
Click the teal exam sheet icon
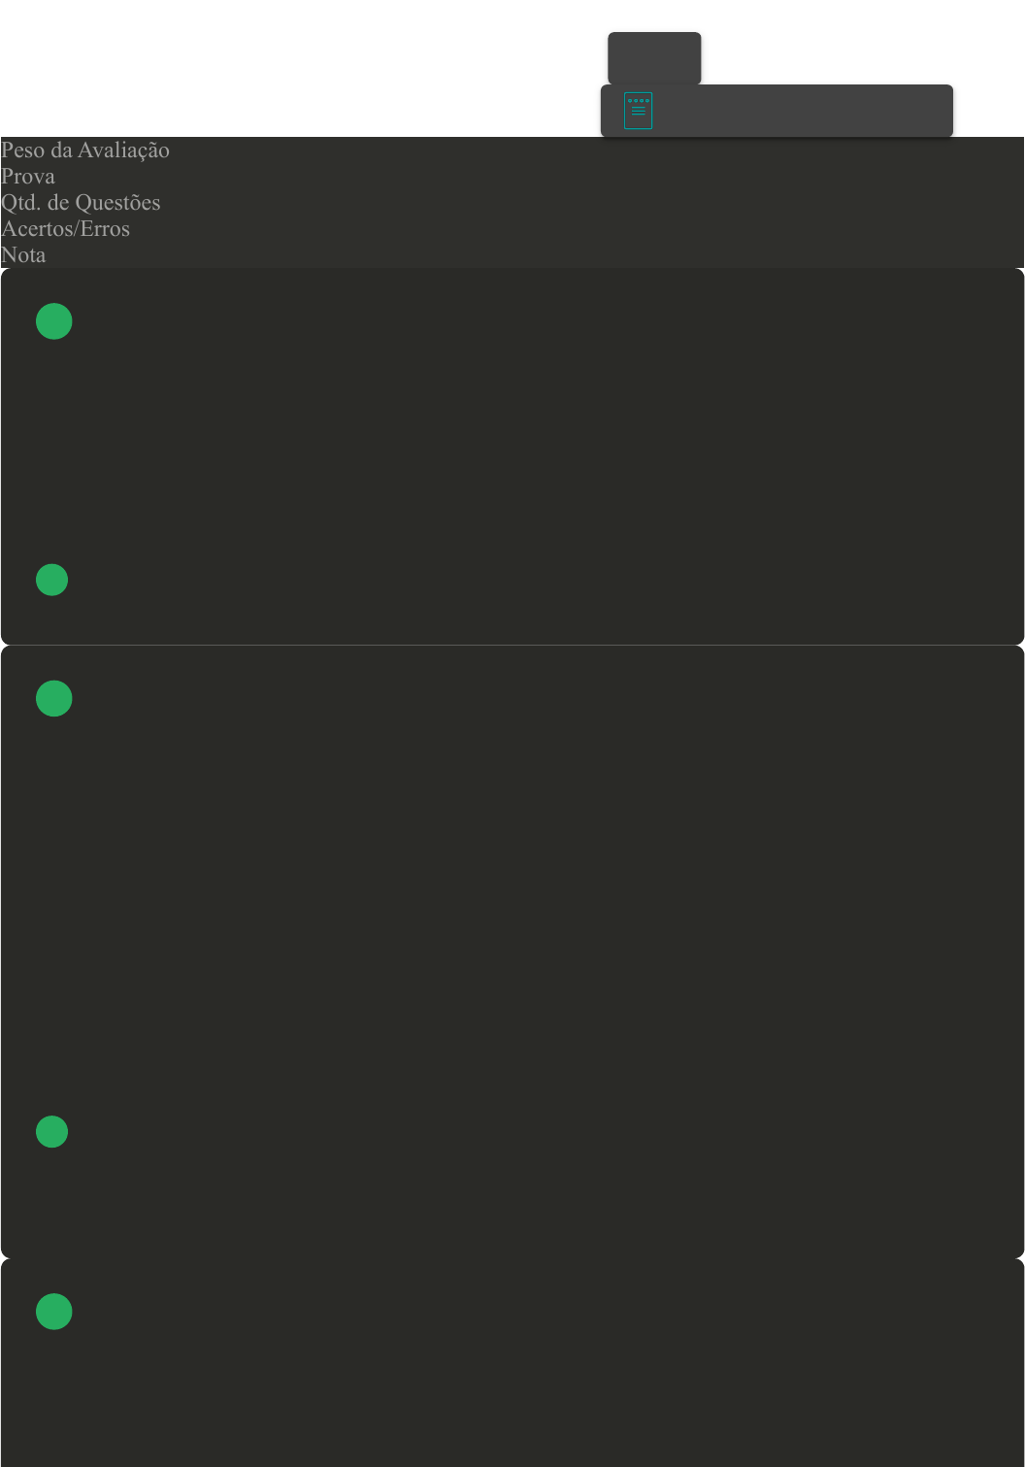tap(638, 111)
